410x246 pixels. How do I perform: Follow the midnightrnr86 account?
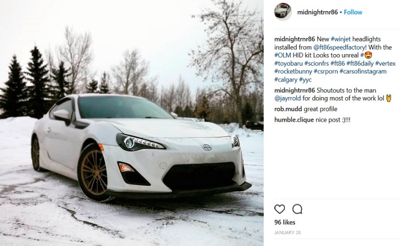pyautogui.click(x=353, y=12)
